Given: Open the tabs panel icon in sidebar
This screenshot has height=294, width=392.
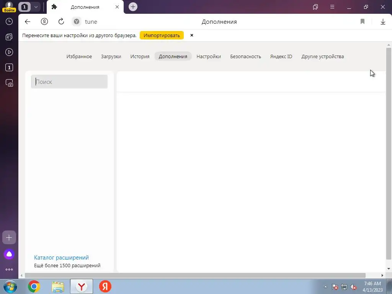Looking at the screenshot, I should [x=9, y=67].
